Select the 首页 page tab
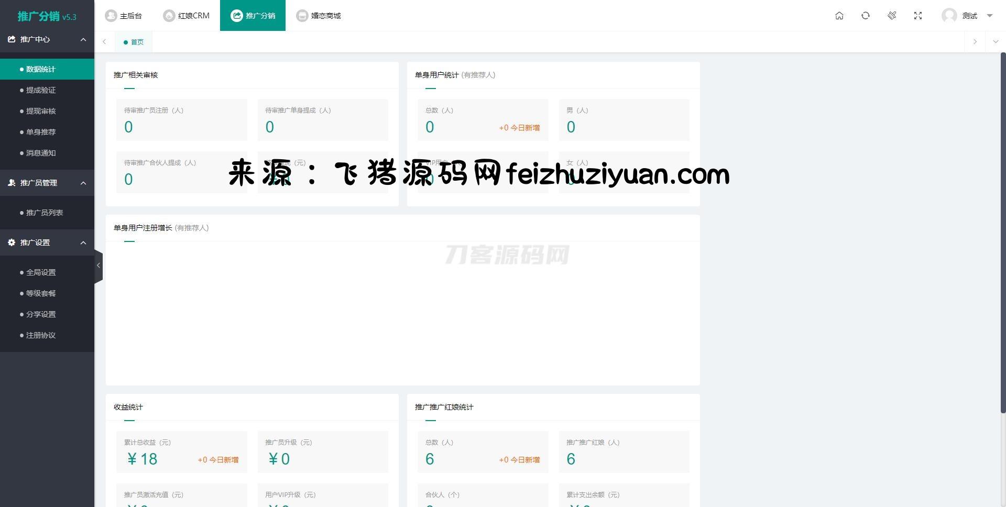1006x507 pixels. pos(134,42)
